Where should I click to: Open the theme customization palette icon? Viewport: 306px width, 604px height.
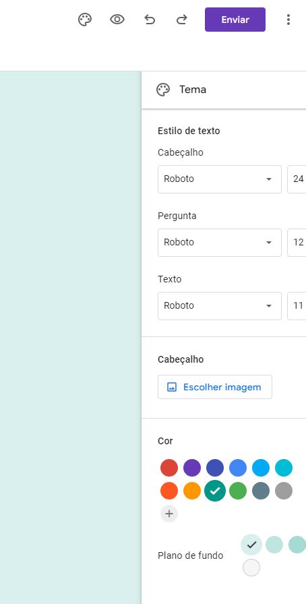point(85,20)
